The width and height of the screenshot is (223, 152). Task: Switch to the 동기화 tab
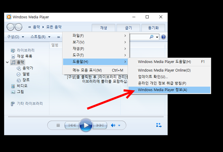[x=153, y=28]
